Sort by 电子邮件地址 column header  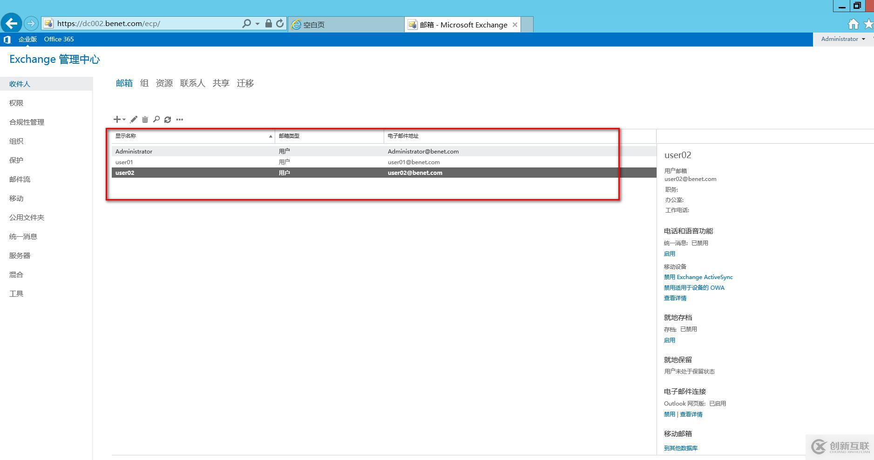(520, 136)
